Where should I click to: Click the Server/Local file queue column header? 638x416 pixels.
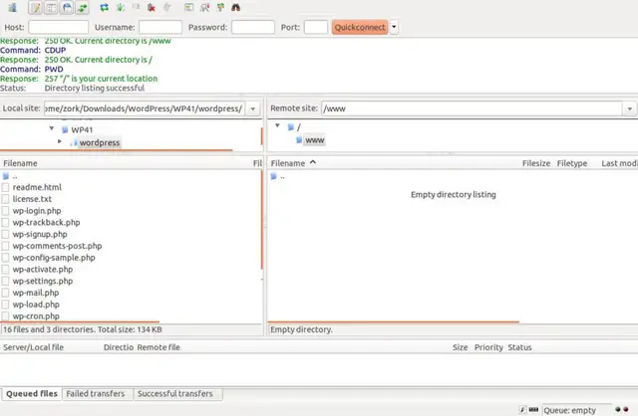click(33, 347)
